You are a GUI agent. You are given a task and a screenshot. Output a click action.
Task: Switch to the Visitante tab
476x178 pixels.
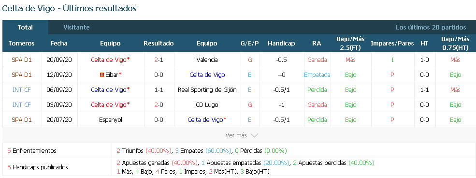point(76,28)
